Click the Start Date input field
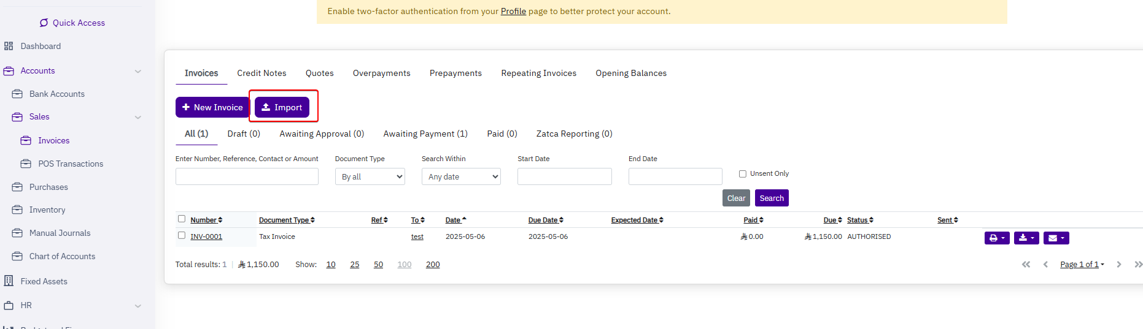 click(x=564, y=176)
